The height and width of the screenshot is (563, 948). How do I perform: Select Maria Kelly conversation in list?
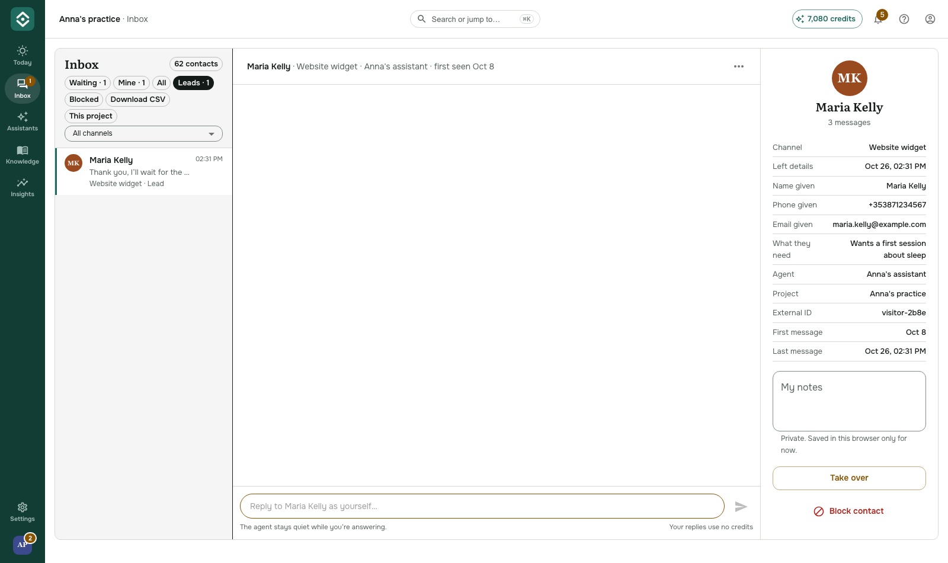tap(144, 172)
